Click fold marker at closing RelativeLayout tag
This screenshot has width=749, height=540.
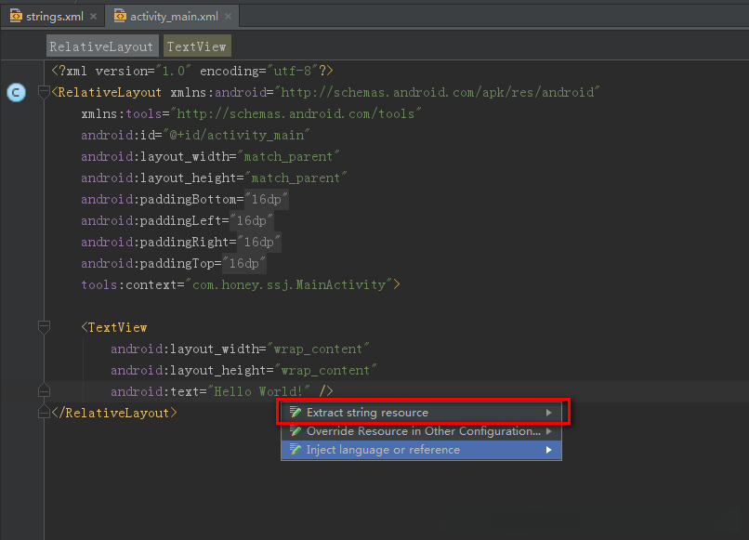(43, 412)
